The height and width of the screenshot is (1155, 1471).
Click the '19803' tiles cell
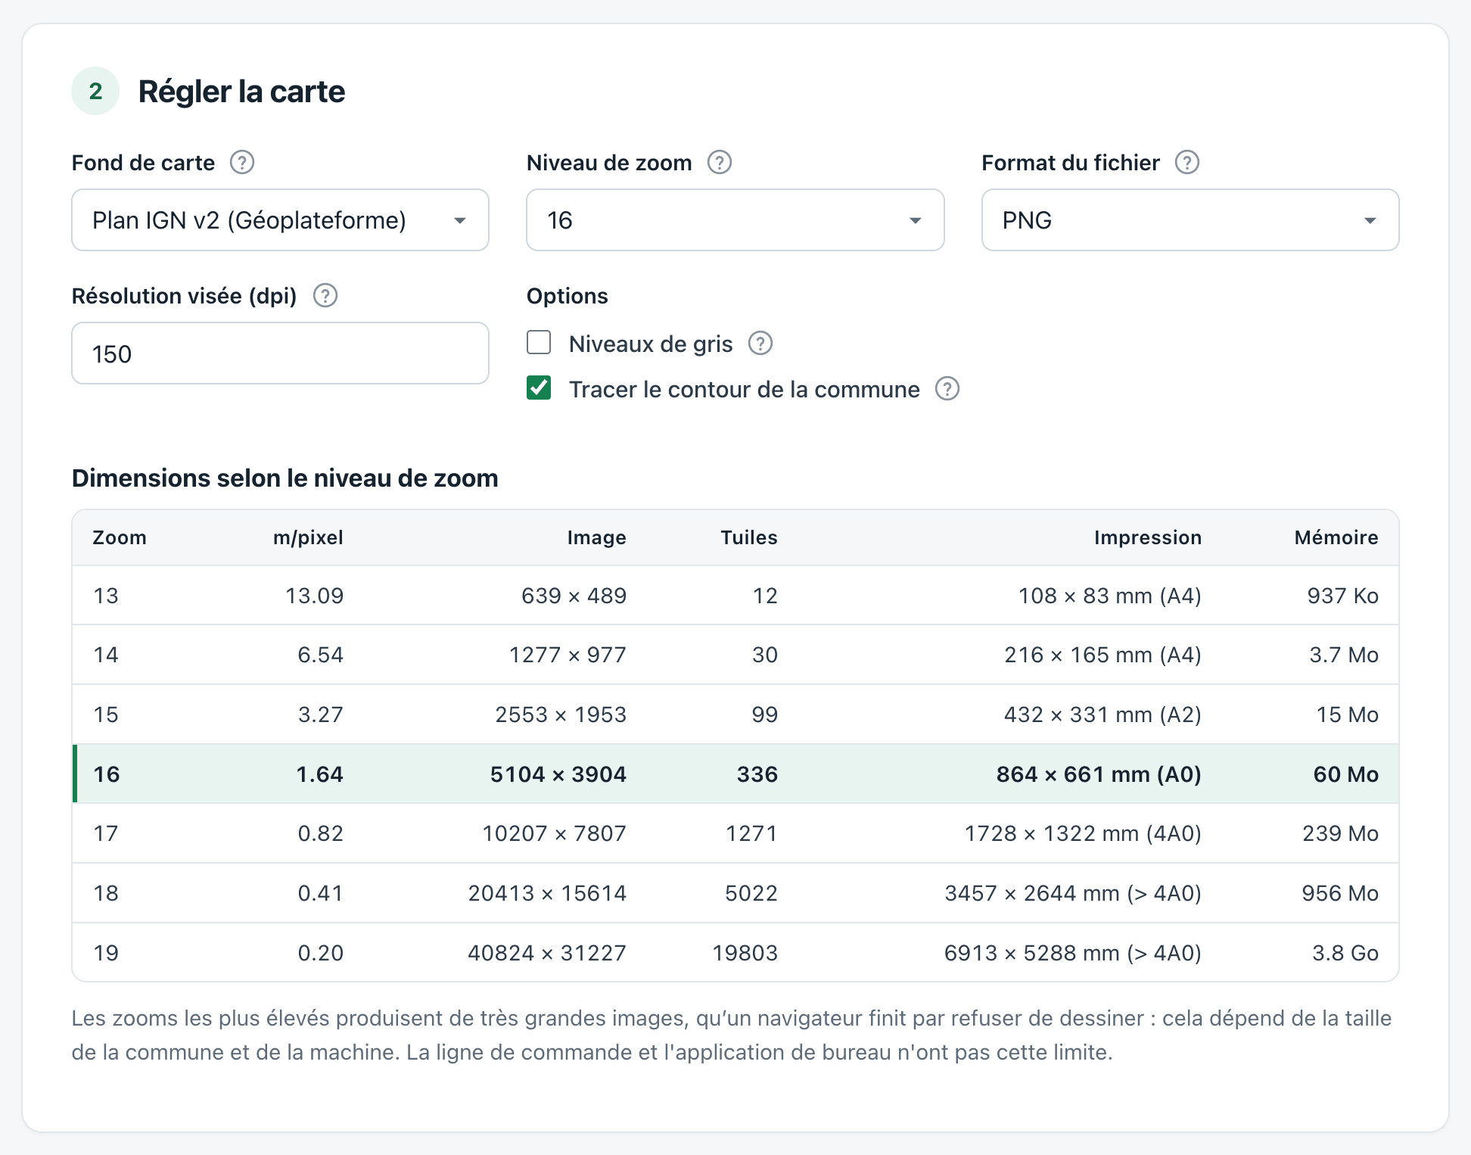(x=745, y=953)
